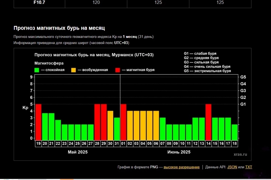This screenshot has height=180, width=271.
Task: Open the high-resolution PNG link "высокое разрешение"
Action: 182,167
